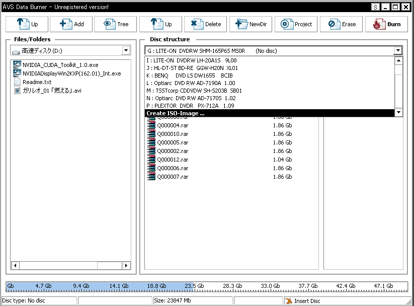Screen dimensions: 414x306
Task: Click Q000007.rar archive icon
Action: click(151, 177)
